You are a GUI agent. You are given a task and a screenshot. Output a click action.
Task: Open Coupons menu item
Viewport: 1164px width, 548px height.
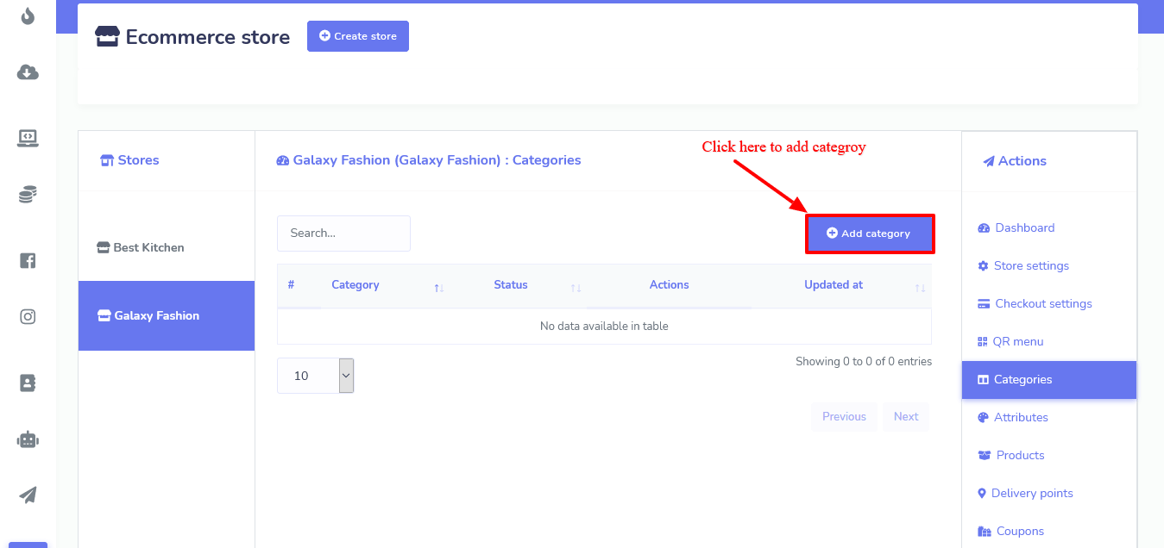[1049, 531]
